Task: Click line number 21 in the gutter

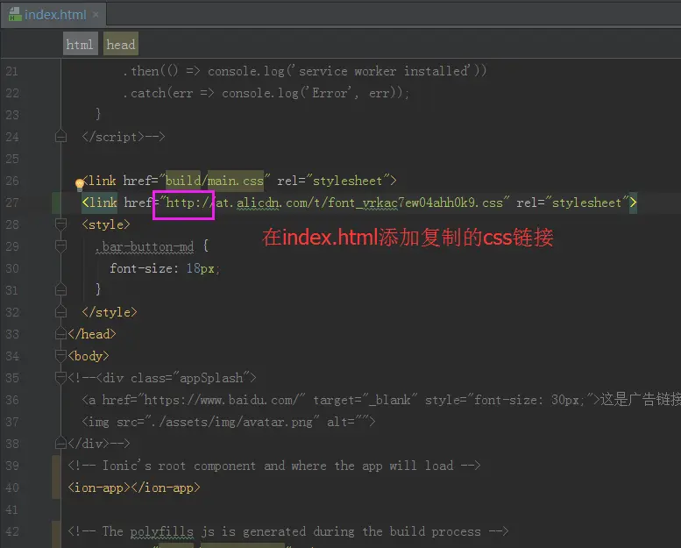Action: click(x=12, y=71)
